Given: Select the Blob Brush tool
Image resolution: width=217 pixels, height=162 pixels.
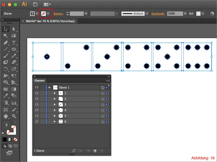Looking at the screenshot, I should [6, 62].
